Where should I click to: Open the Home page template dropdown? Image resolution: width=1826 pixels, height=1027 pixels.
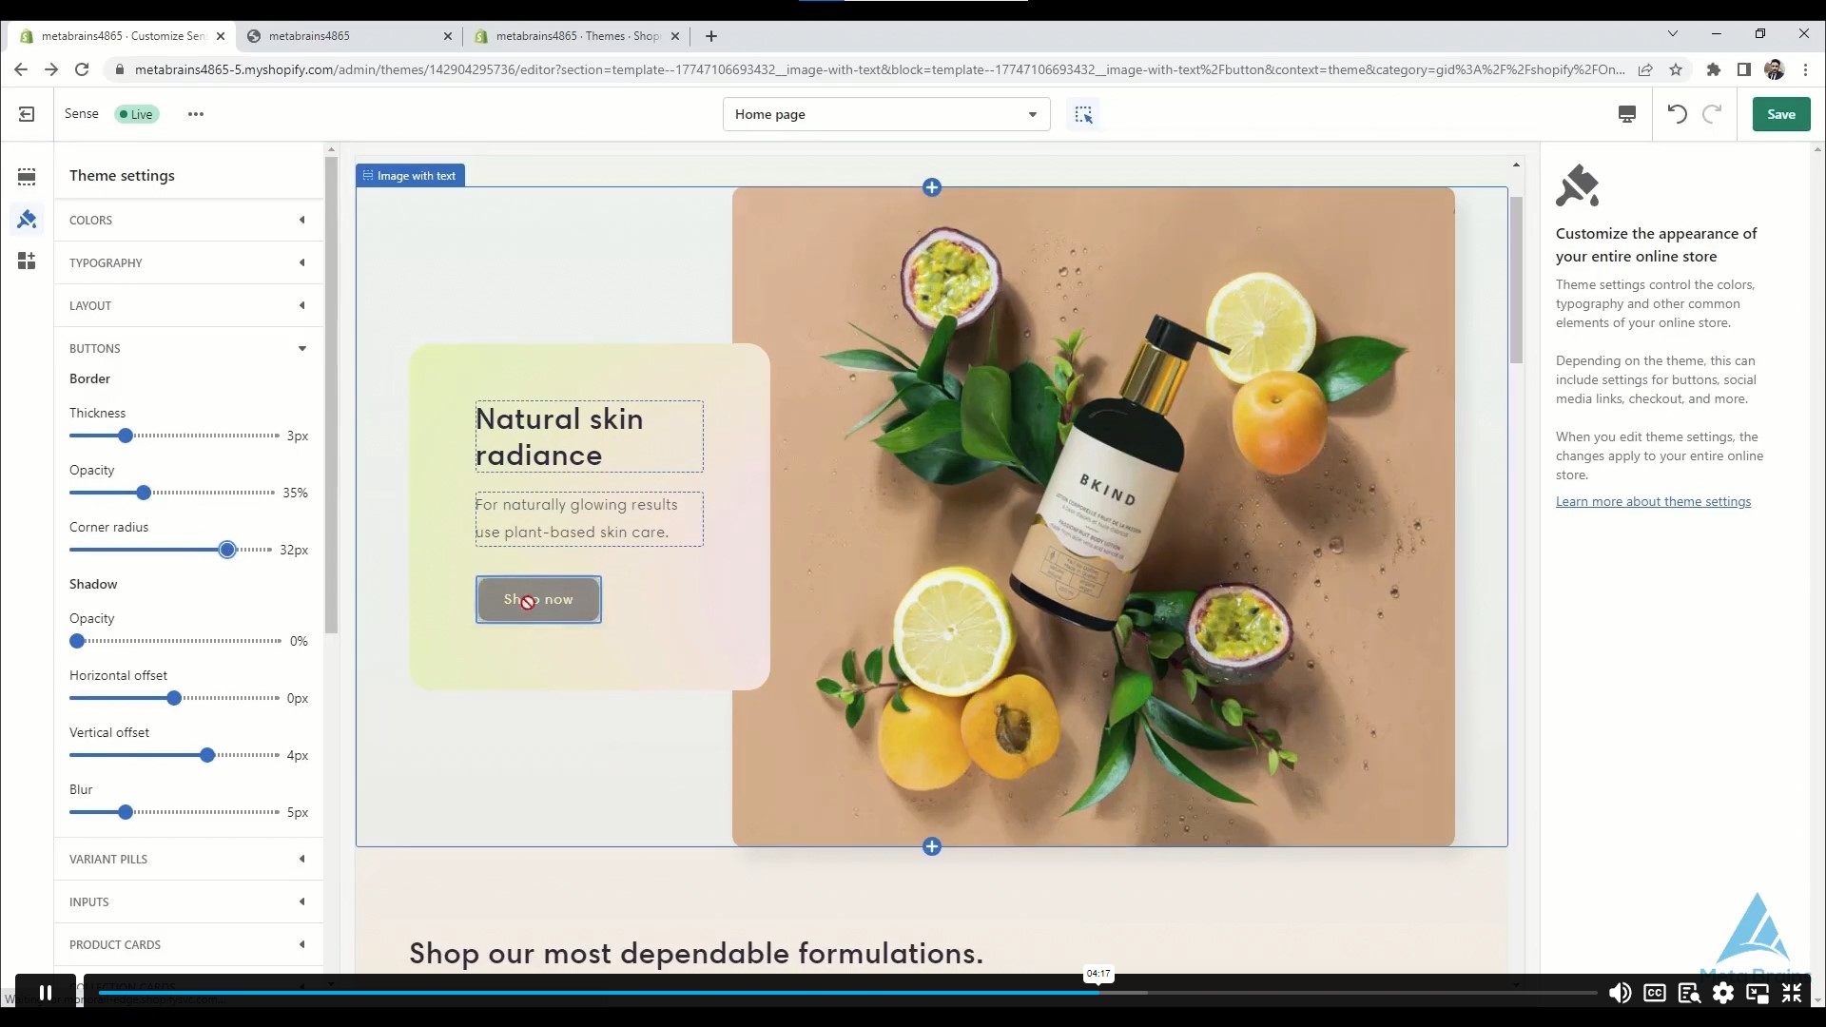[885, 114]
